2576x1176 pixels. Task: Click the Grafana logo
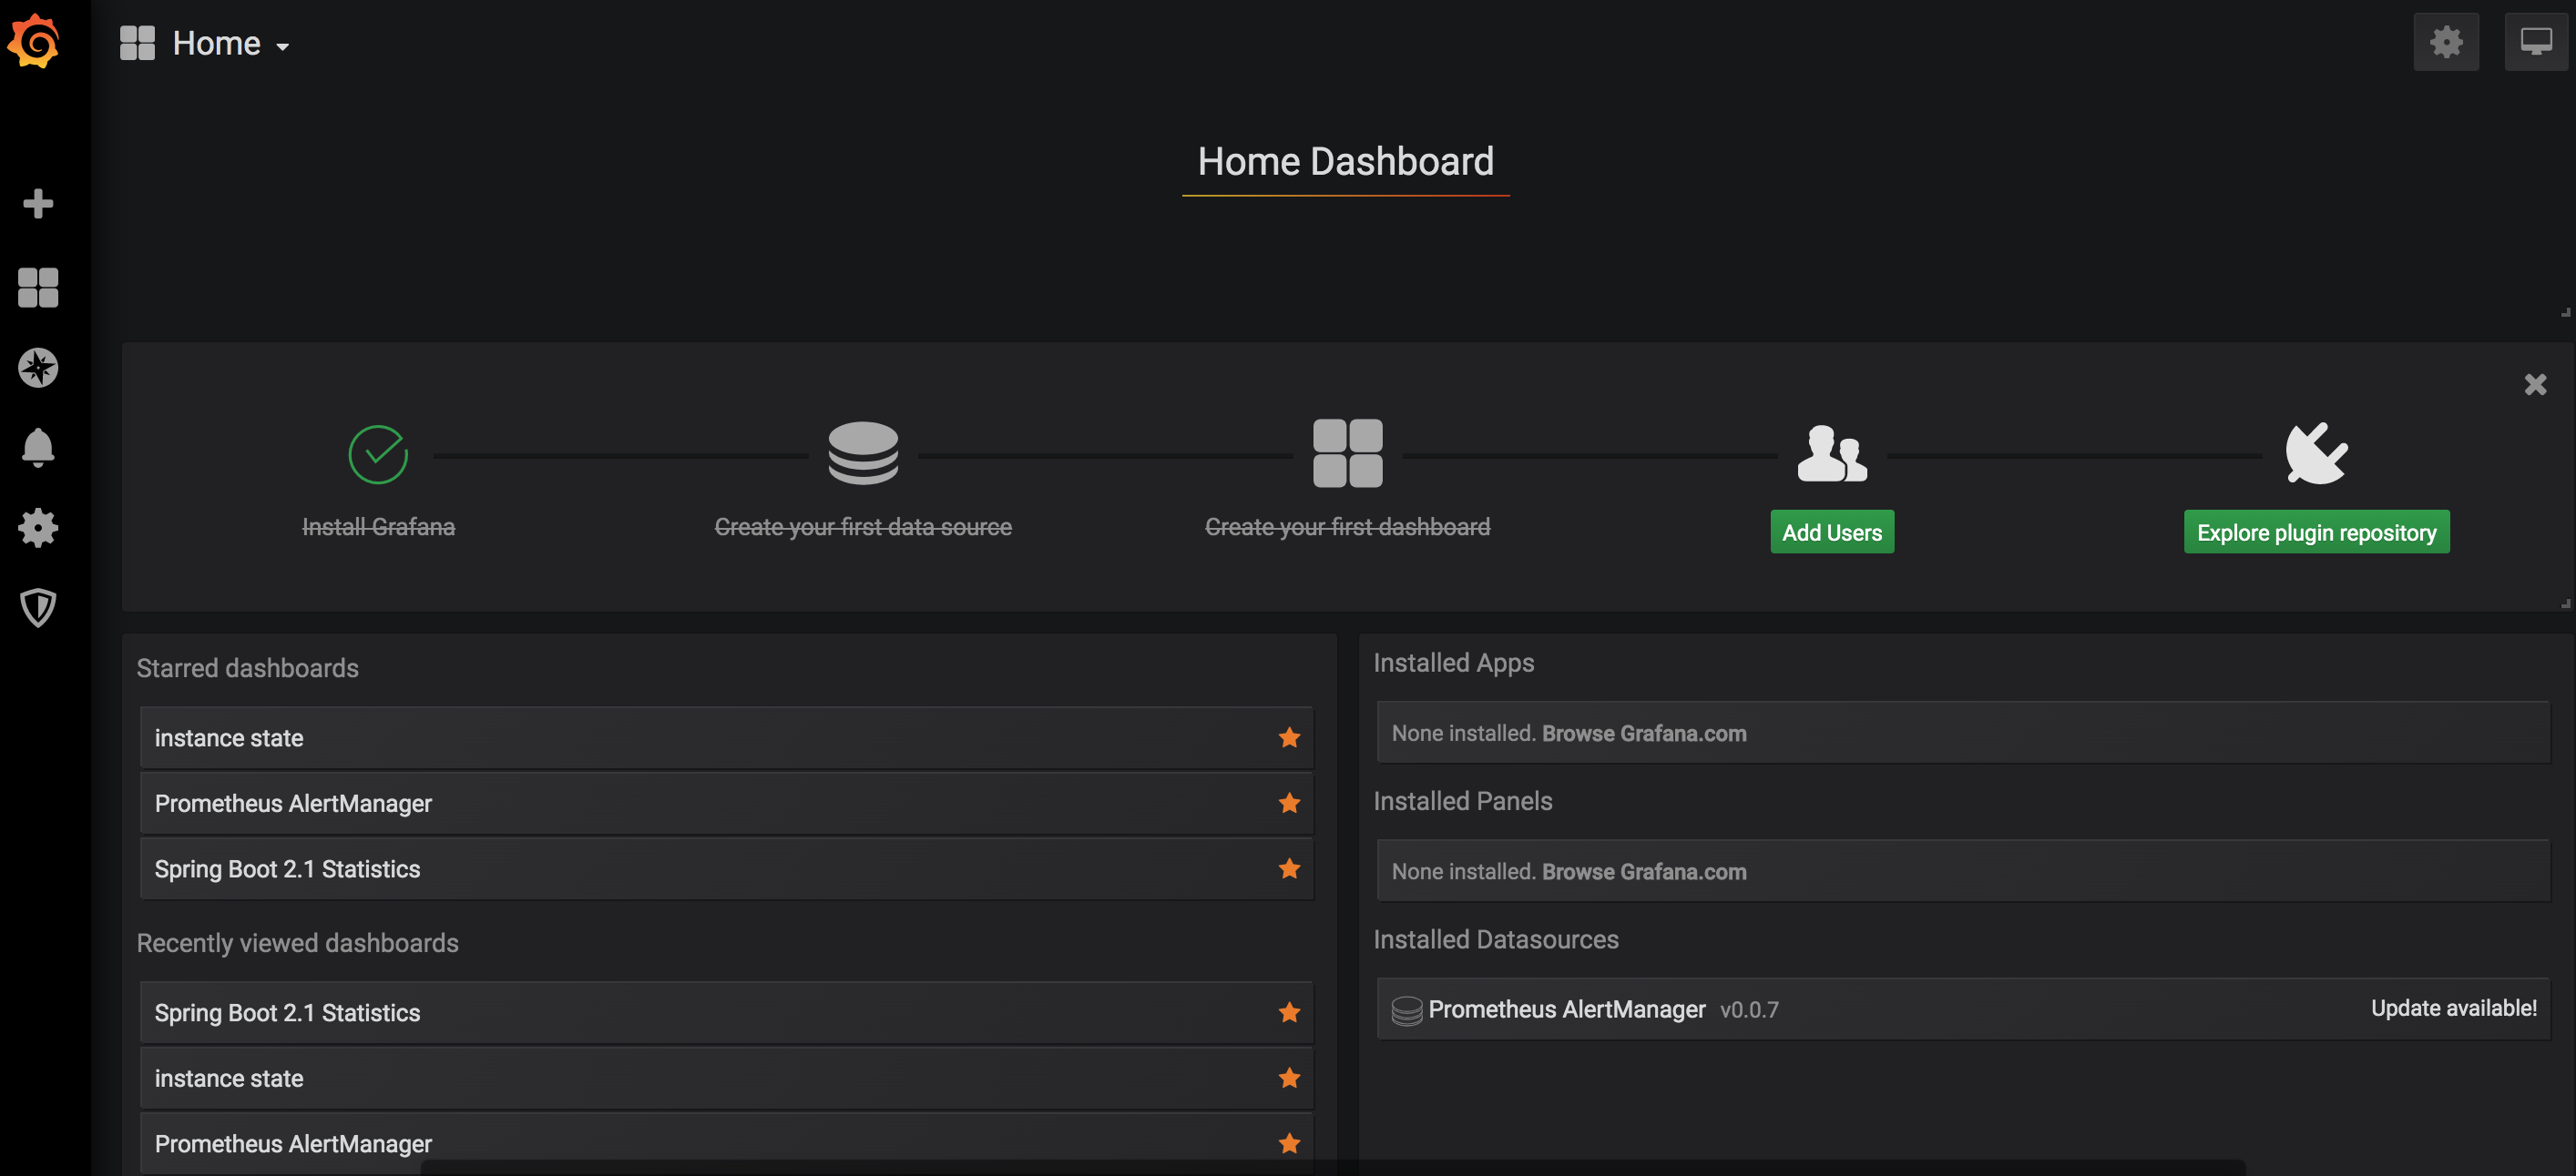click(x=35, y=41)
